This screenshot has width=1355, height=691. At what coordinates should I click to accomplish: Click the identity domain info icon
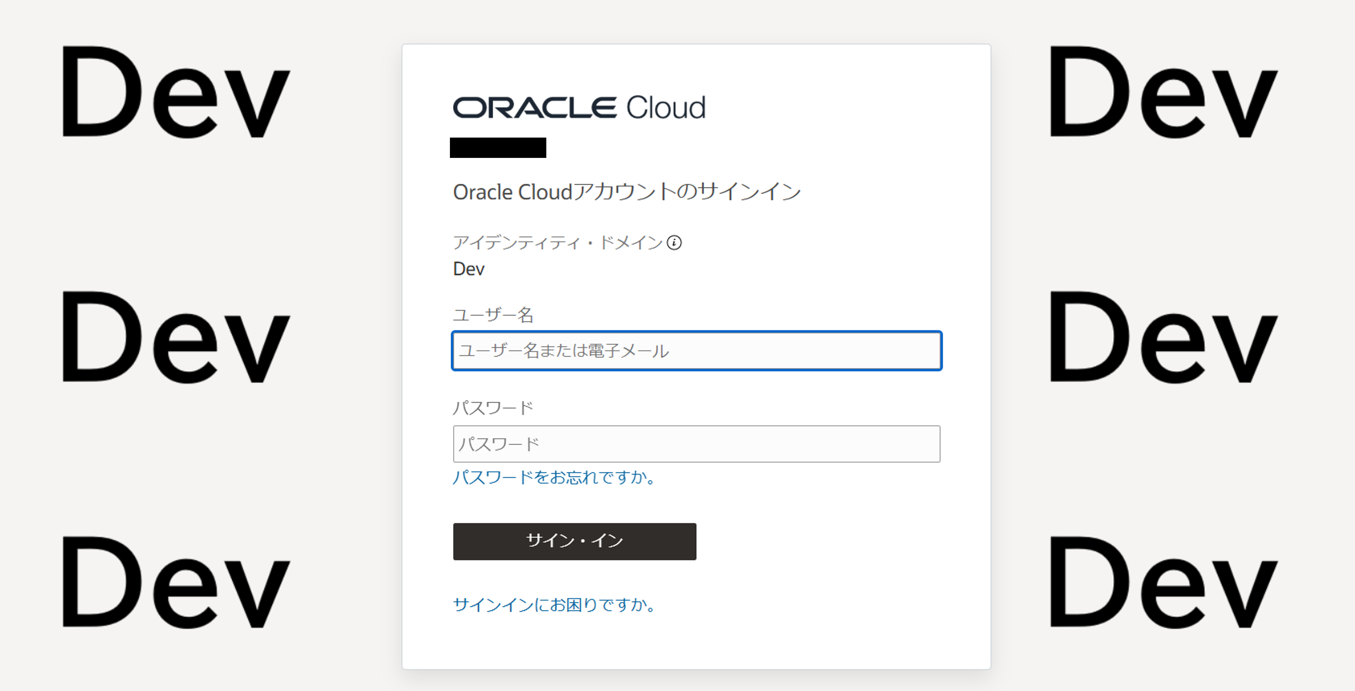(x=674, y=243)
